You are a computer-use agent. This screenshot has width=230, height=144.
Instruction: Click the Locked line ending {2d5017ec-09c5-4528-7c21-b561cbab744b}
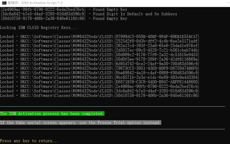click(x=100, y=50)
